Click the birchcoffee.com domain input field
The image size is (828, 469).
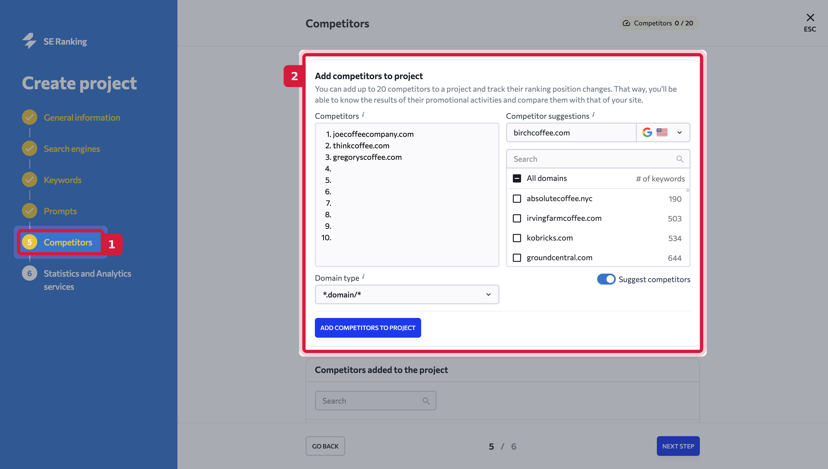(571, 132)
